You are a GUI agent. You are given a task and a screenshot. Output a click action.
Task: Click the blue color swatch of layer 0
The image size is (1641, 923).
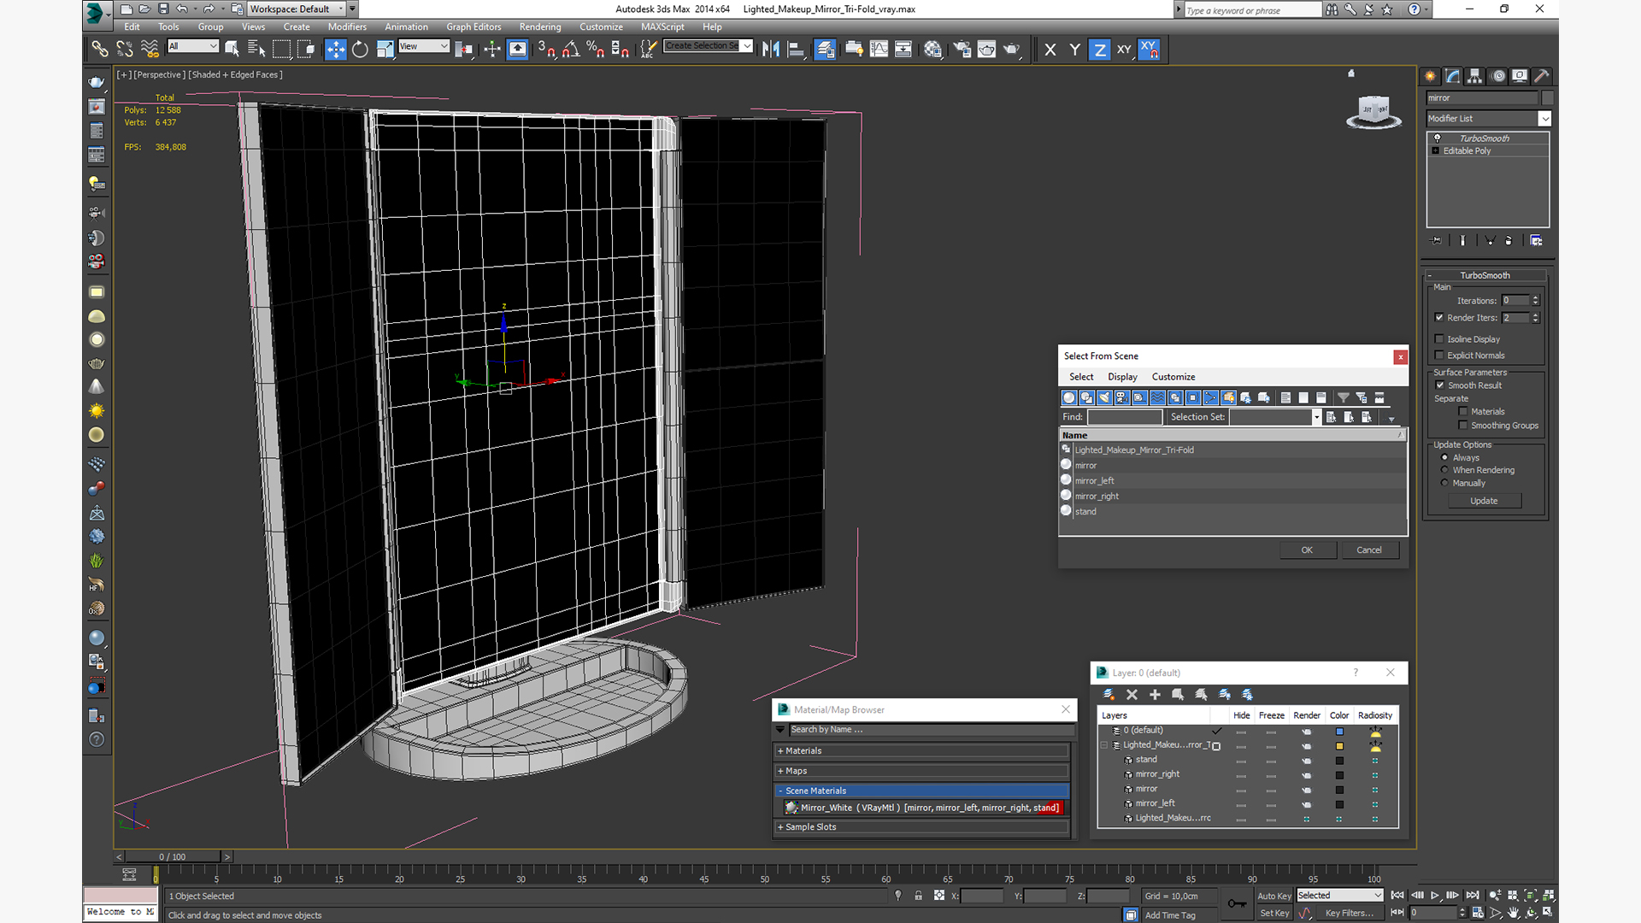pyautogui.click(x=1339, y=732)
